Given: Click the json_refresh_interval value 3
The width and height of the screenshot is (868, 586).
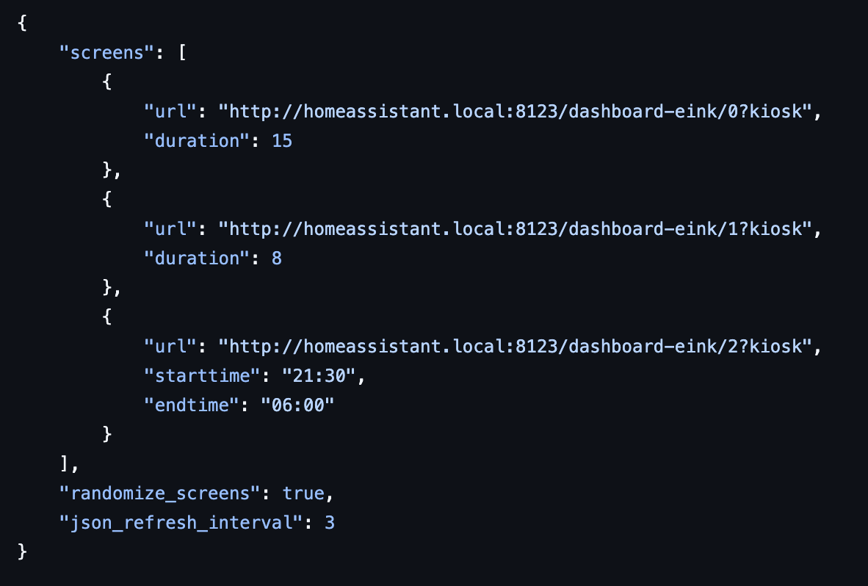Looking at the screenshot, I should coord(330,522).
